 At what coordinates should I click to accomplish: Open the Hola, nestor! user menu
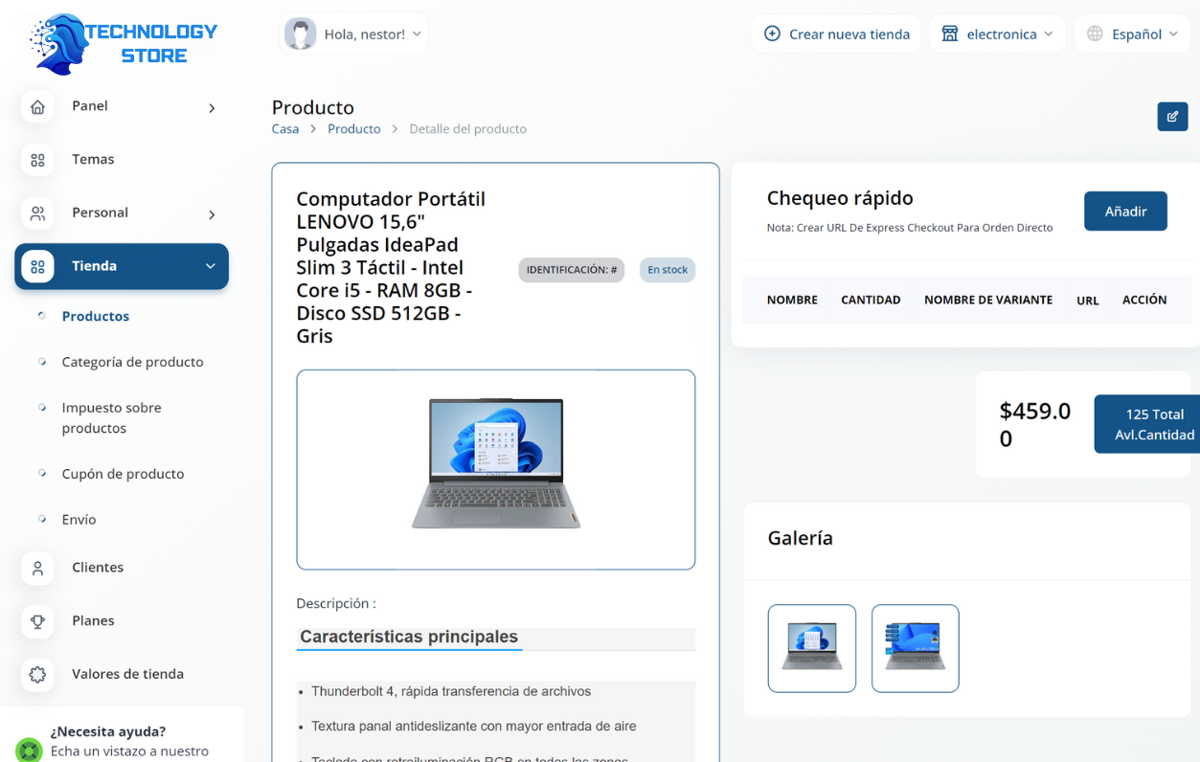(x=354, y=34)
